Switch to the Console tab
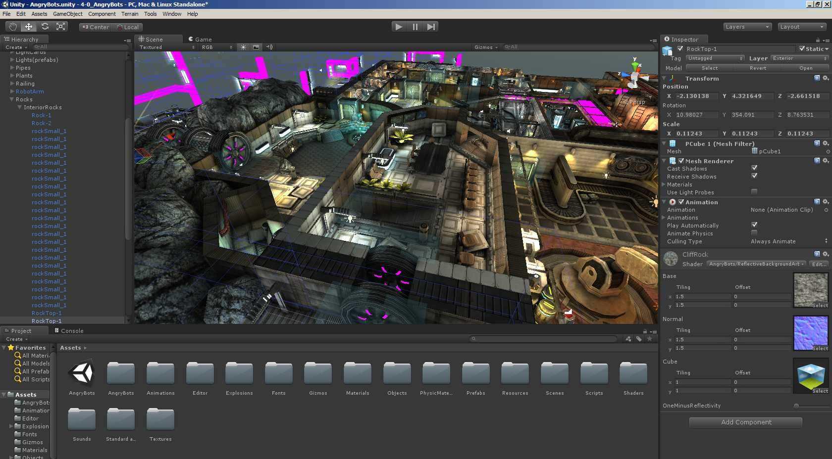Screen dimensions: 832x459 [x=69, y=330]
